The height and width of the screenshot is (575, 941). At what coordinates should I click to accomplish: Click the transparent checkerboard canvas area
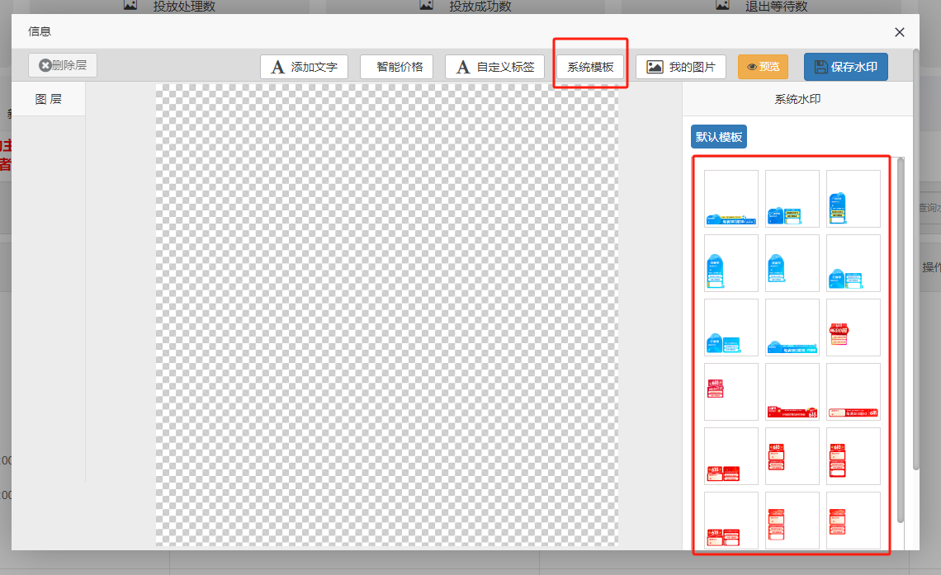point(386,313)
